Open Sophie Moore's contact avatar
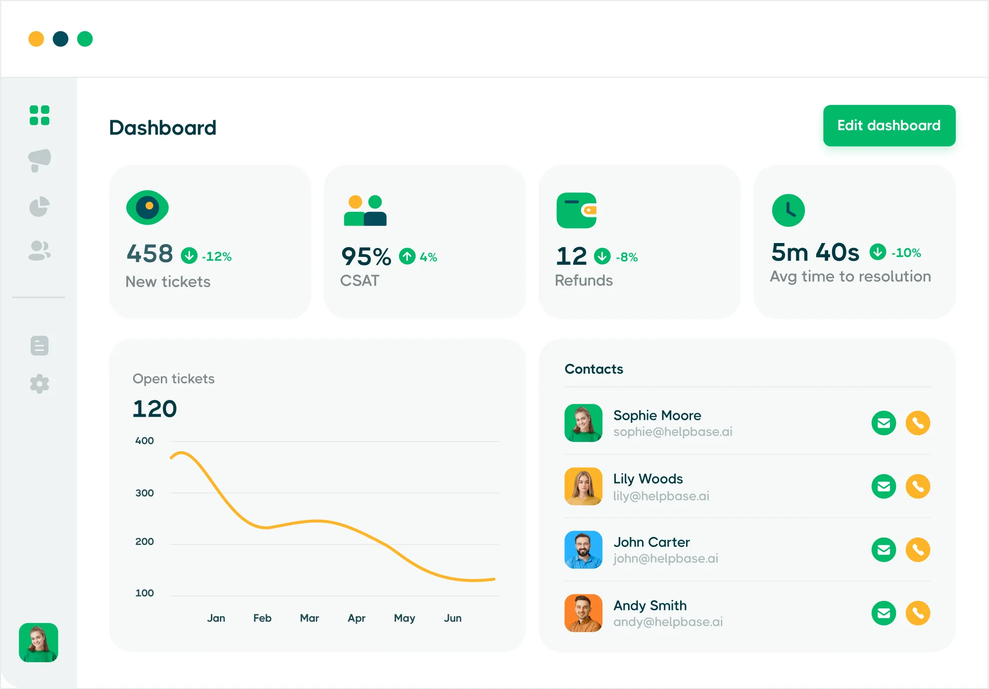Viewport: 989px width, 689px height. pos(583,423)
